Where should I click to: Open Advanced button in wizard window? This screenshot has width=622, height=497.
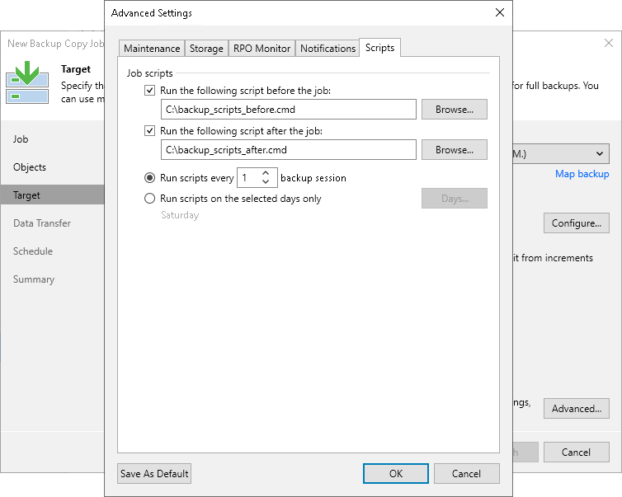point(577,409)
